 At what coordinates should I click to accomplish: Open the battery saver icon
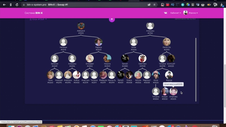tap(209, 5)
